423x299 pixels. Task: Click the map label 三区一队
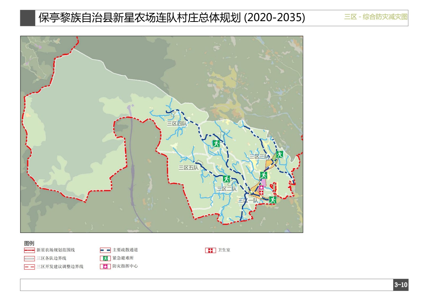click(x=248, y=200)
